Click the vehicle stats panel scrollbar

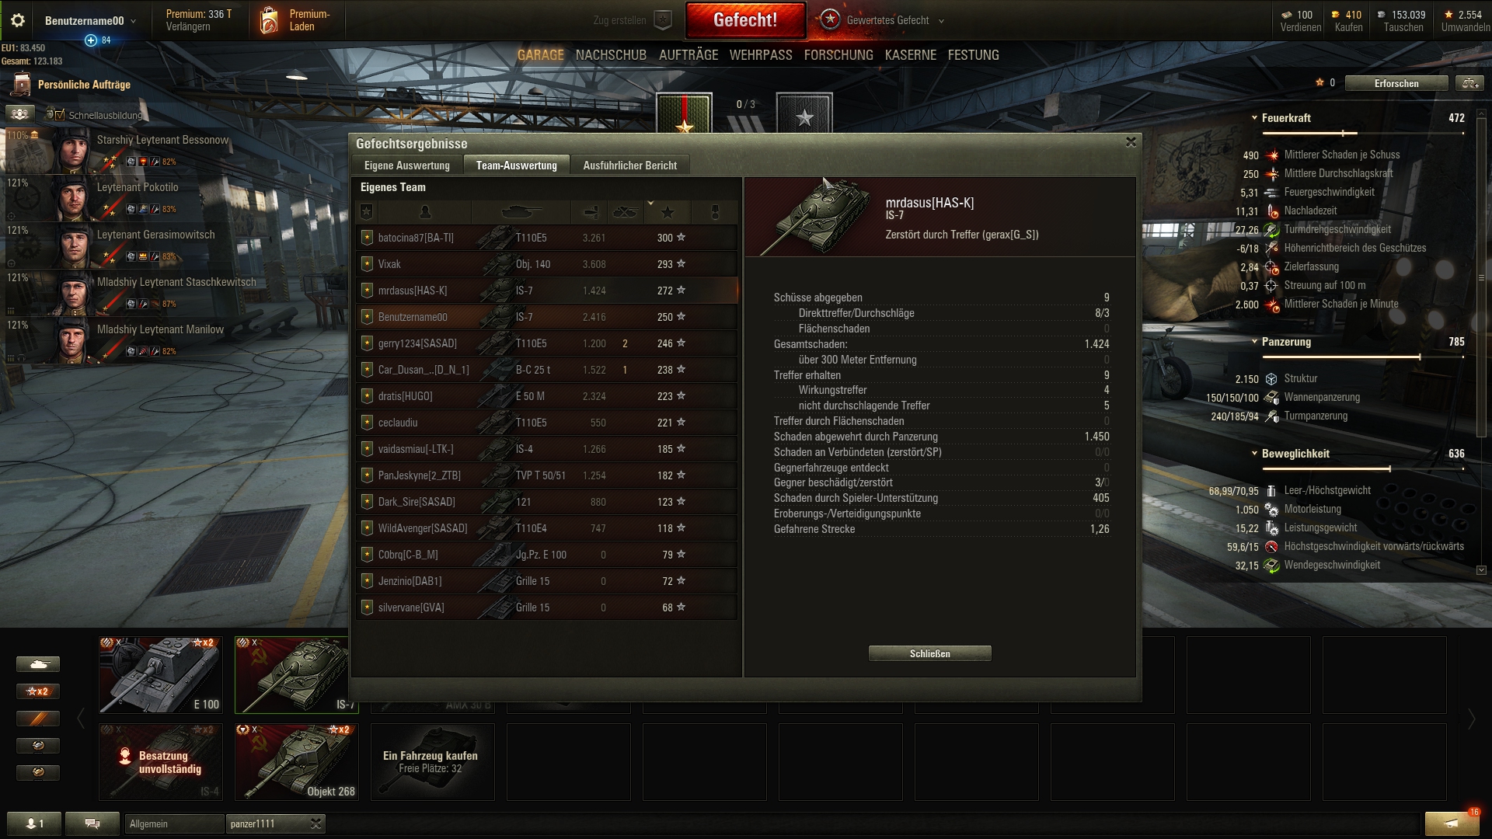pyautogui.click(x=1481, y=342)
